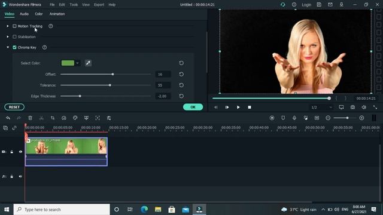Click the download icon in title bar

click(x=342, y=5)
